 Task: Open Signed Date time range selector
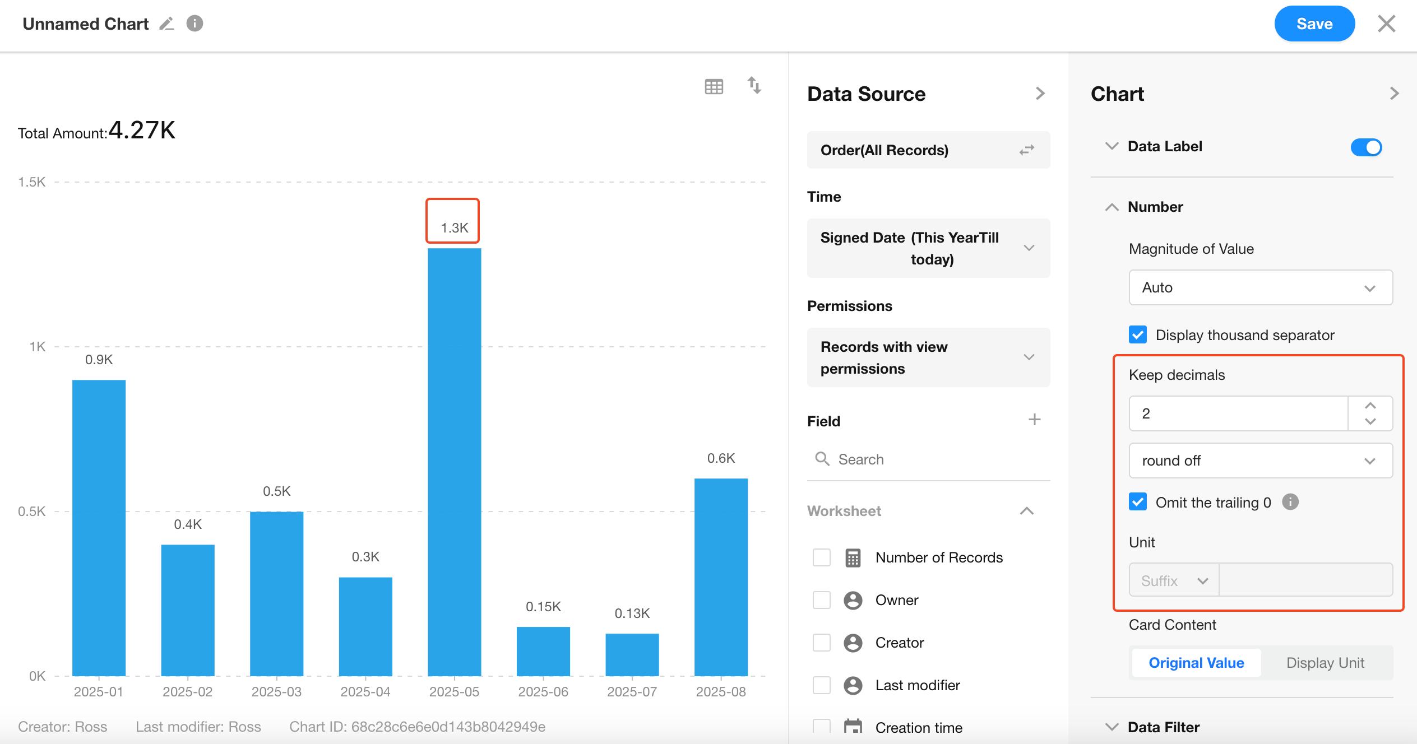tap(928, 248)
